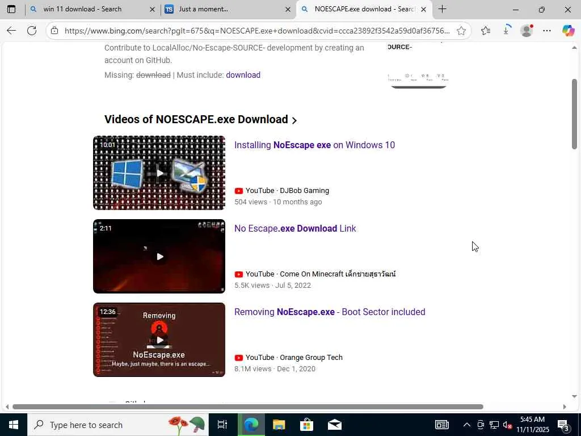Open network status tray icon
Viewport: 581px width, 436px height.
(494, 425)
